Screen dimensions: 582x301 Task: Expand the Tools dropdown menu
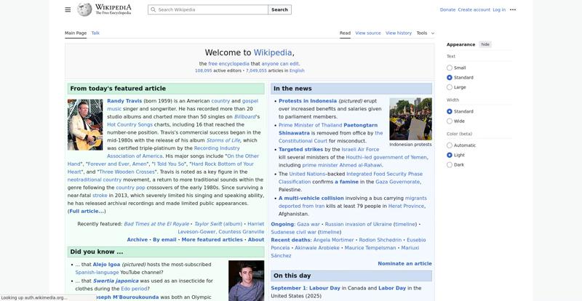point(426,33)
